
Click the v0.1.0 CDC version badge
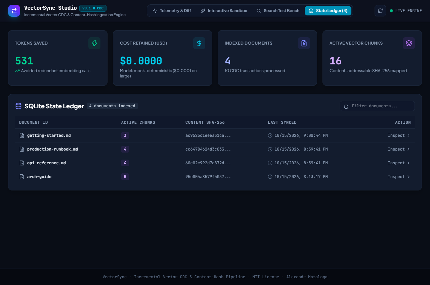tap(93, 8)
